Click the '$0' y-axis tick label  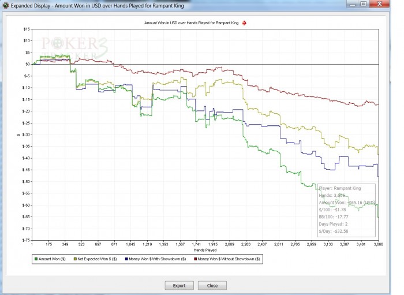click(x=28, y=64)
